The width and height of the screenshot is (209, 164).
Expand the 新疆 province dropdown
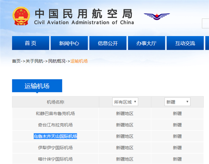[177, 102]
